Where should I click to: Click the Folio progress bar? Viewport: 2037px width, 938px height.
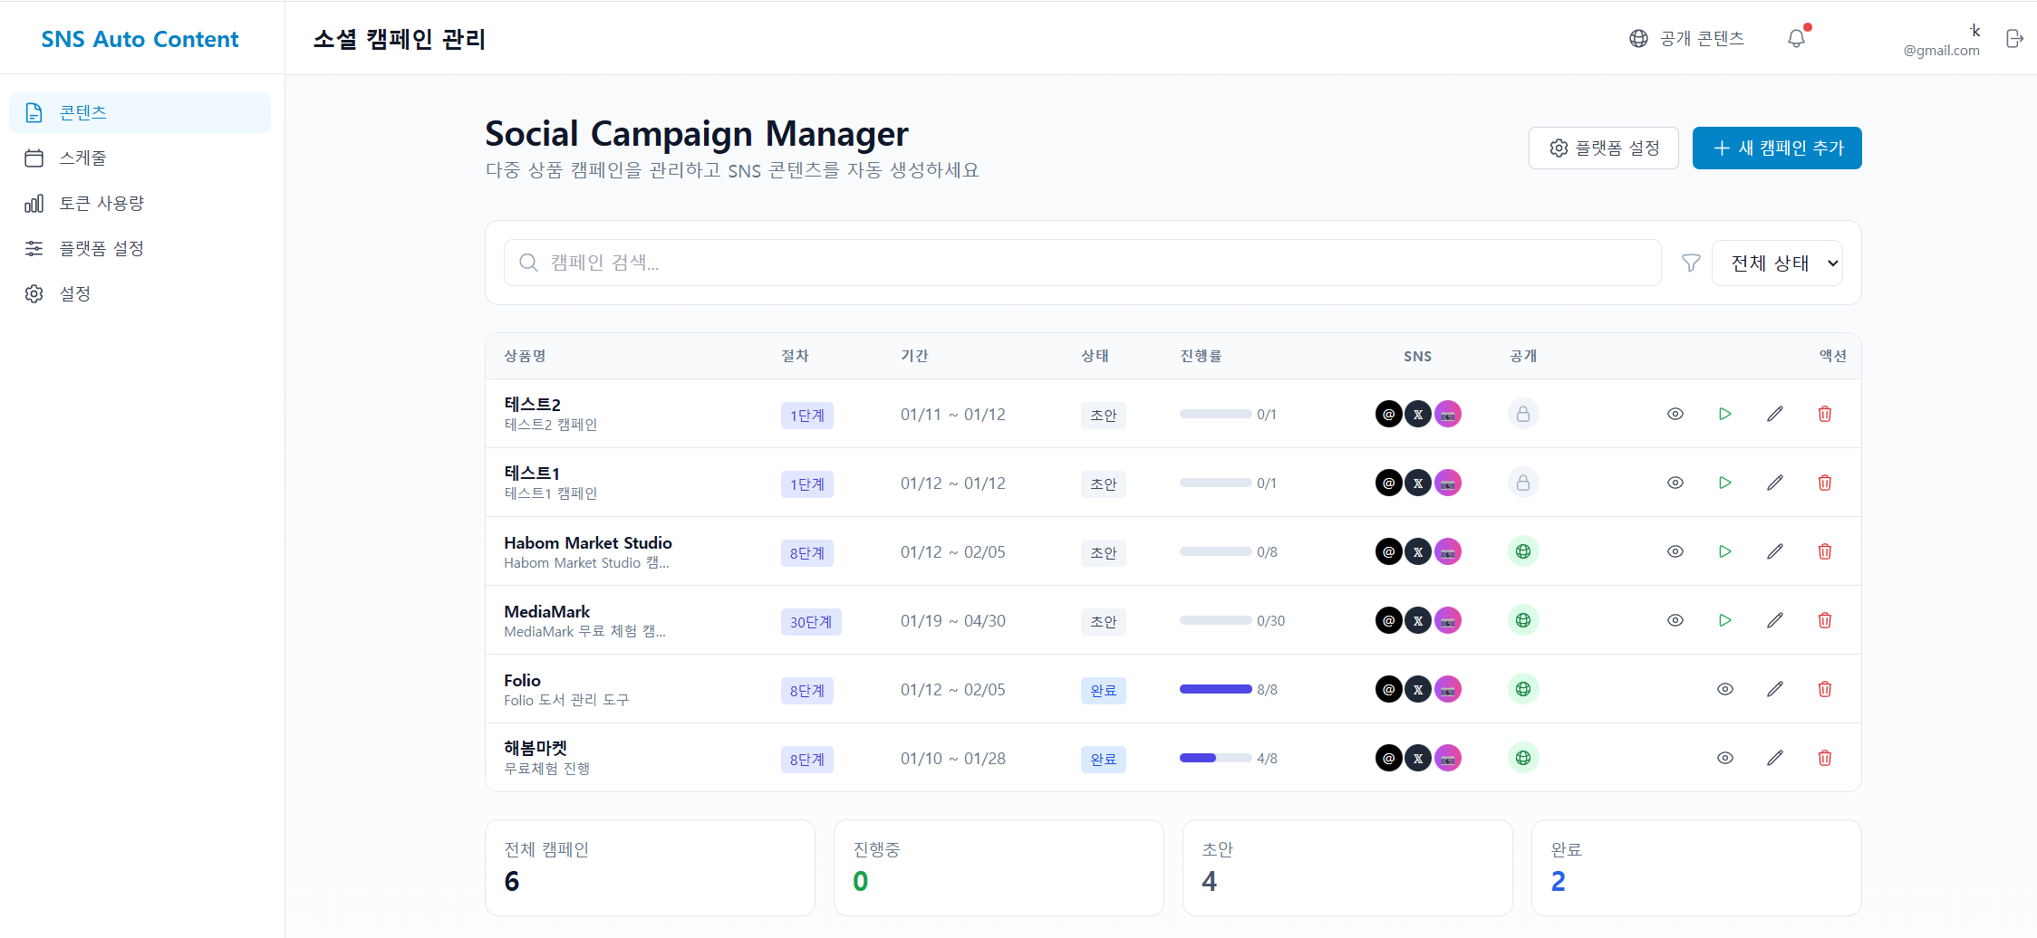click(1215, 689)
